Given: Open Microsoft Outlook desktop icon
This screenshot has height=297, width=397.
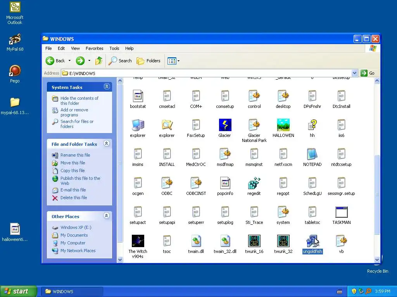Looking at the screenshot, I should click(15, 13).
